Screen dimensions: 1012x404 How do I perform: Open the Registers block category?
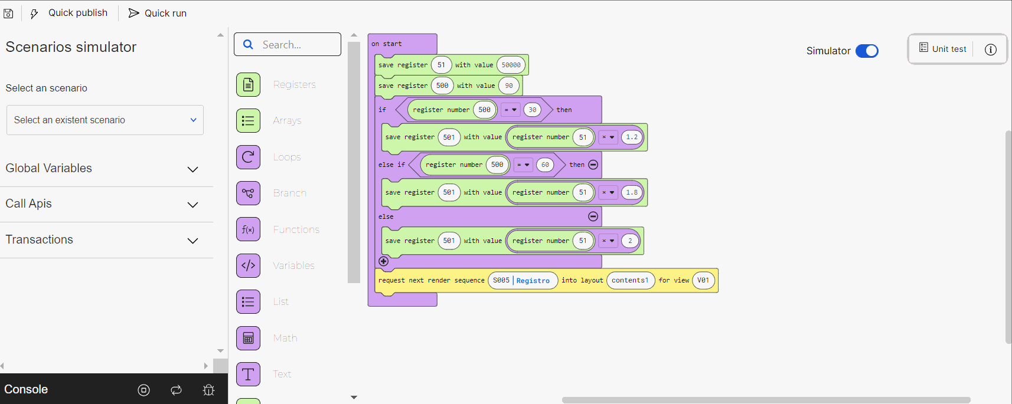(249, 85)
